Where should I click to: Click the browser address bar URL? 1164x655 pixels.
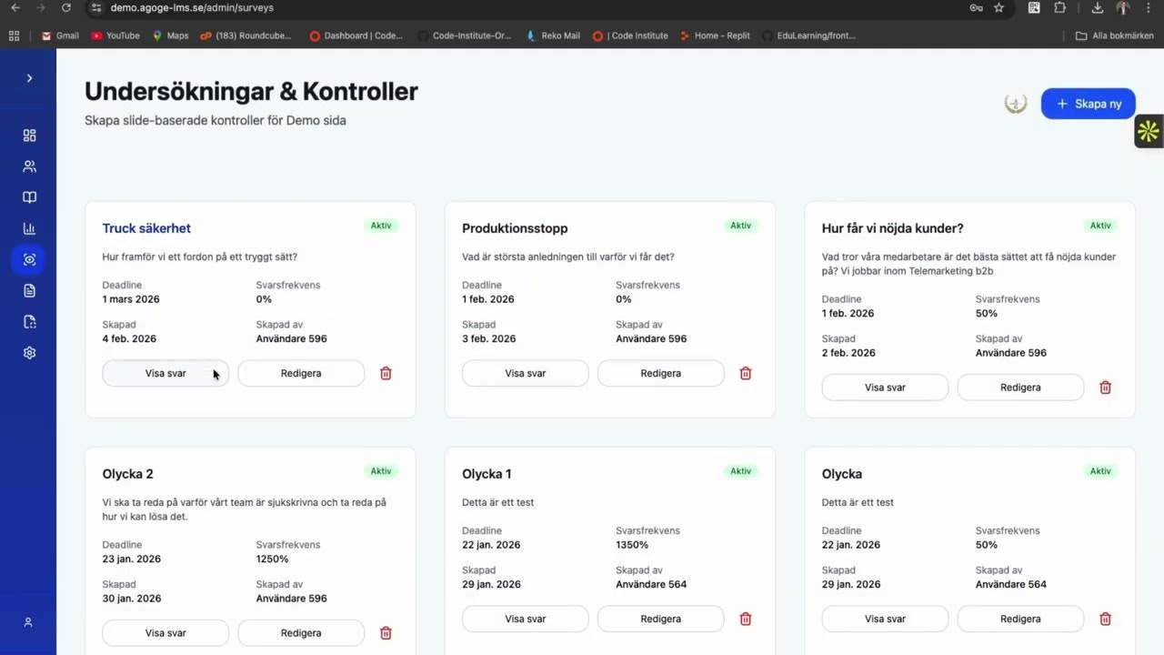coord(192,8)
